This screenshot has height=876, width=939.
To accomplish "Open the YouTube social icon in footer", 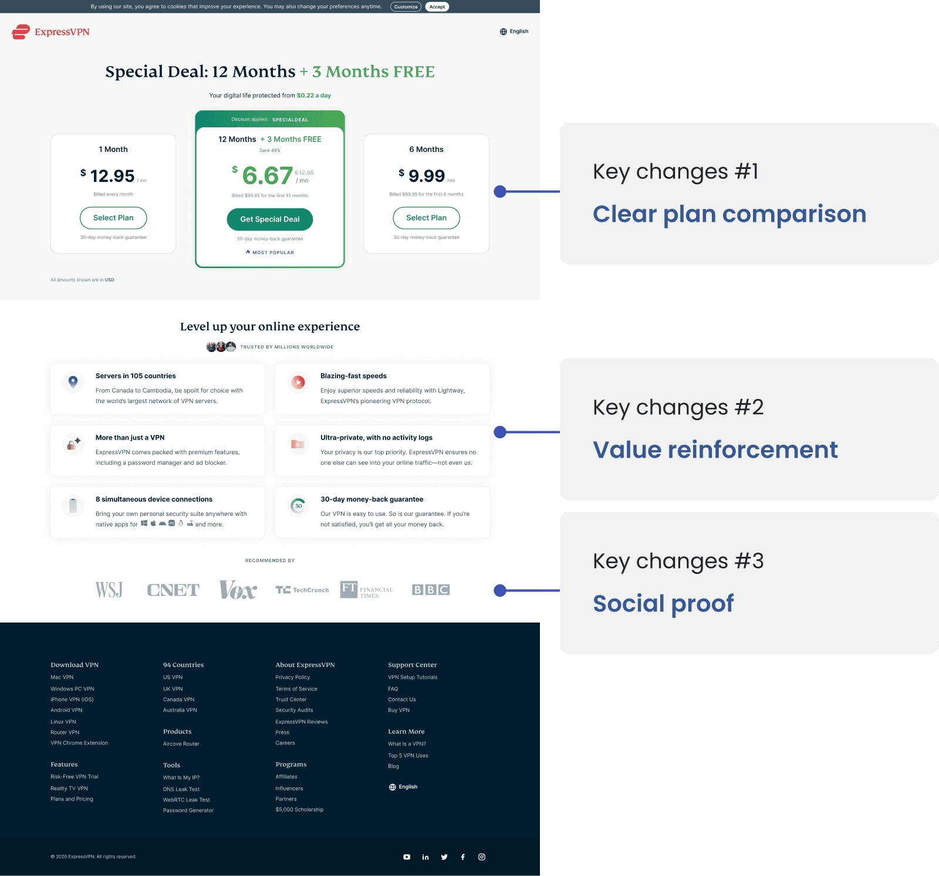I will 407,857.
